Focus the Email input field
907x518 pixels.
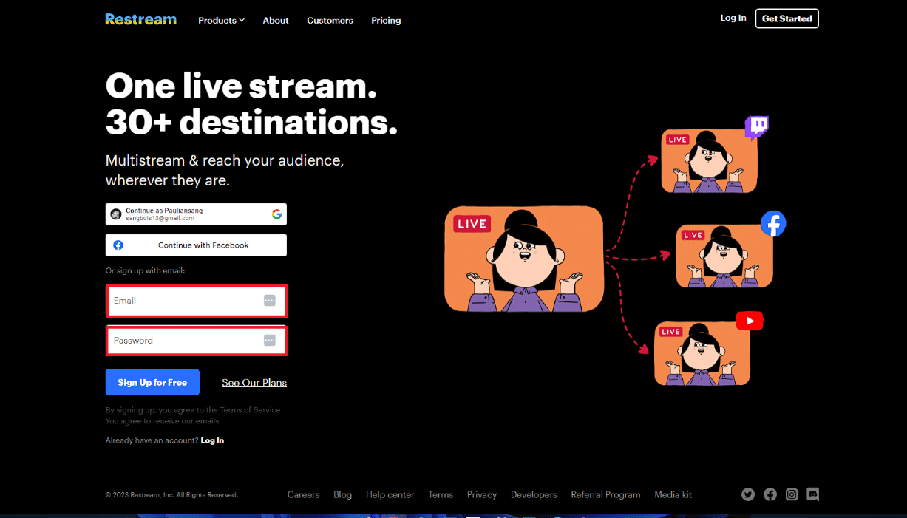coord(196,301)
